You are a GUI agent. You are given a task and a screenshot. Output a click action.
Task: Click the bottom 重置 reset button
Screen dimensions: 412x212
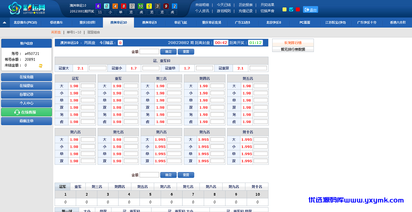186,175
